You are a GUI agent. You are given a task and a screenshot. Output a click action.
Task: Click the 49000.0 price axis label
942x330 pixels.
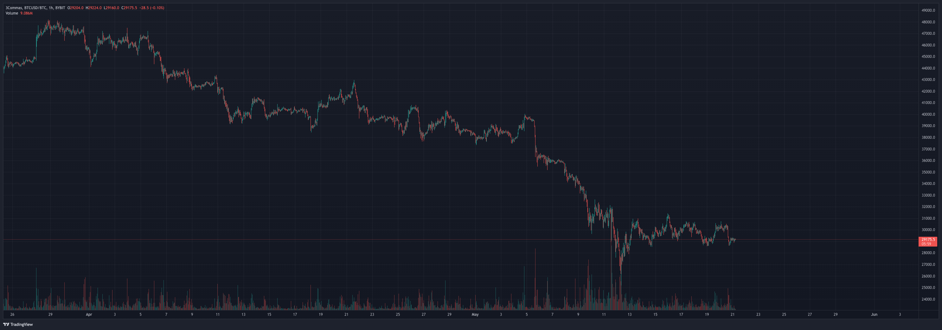click(x=928, y=10)
